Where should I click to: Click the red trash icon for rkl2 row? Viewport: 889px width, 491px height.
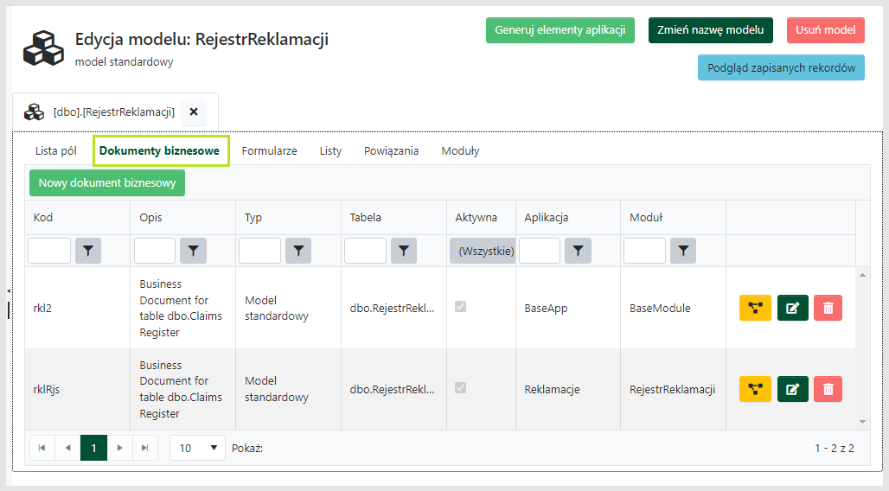[828, 308]
